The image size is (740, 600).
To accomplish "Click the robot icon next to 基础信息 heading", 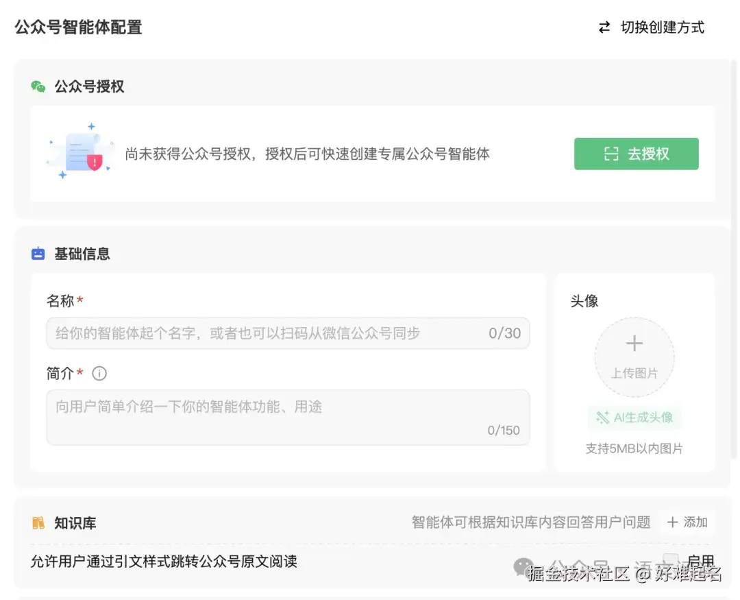I will 38,253.
